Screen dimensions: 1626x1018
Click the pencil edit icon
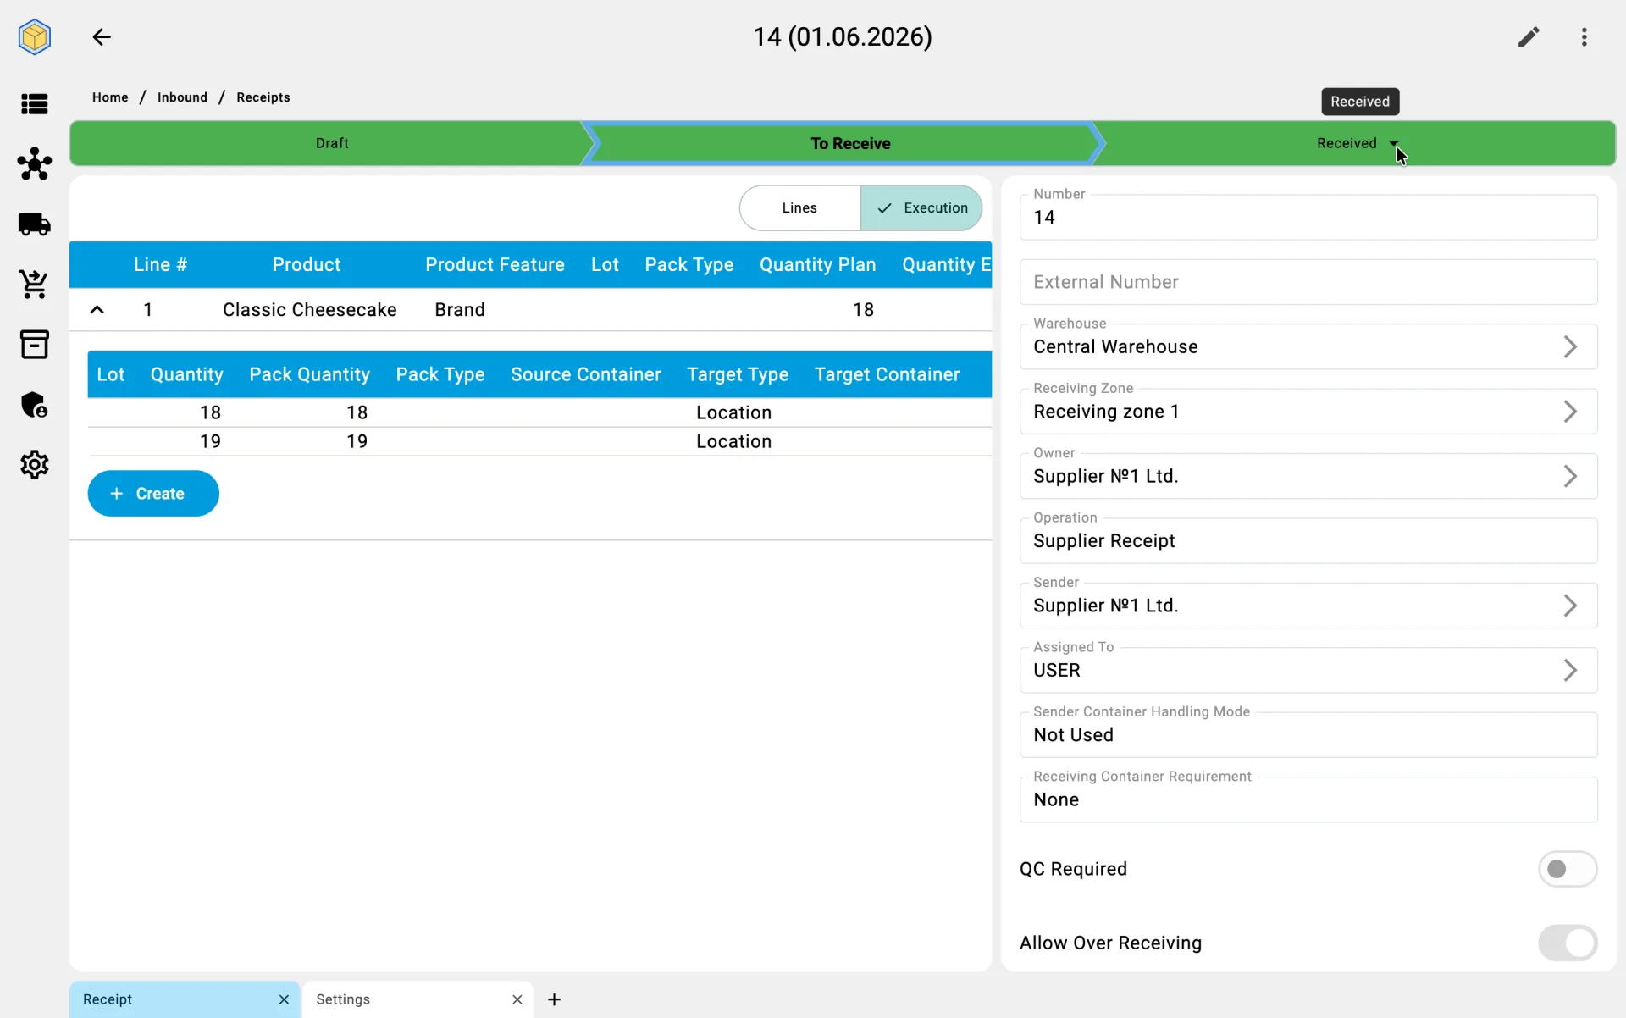1529,37
